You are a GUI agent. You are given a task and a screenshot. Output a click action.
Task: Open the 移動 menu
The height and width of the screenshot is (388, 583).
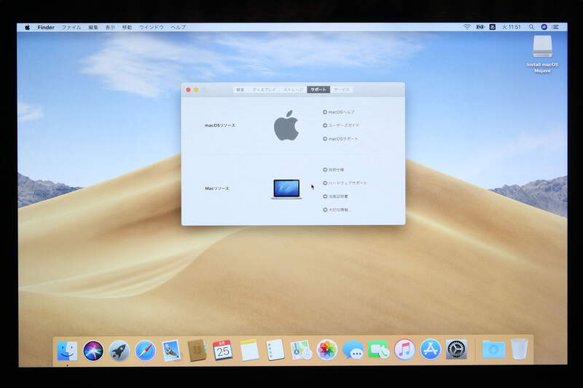[127, 27]
